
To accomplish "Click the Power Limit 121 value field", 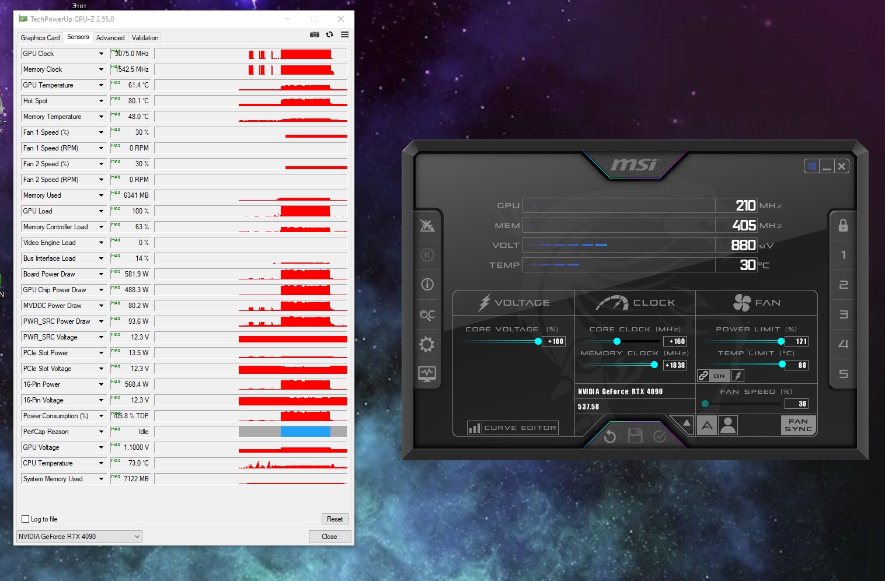I will tap(797, 341).
